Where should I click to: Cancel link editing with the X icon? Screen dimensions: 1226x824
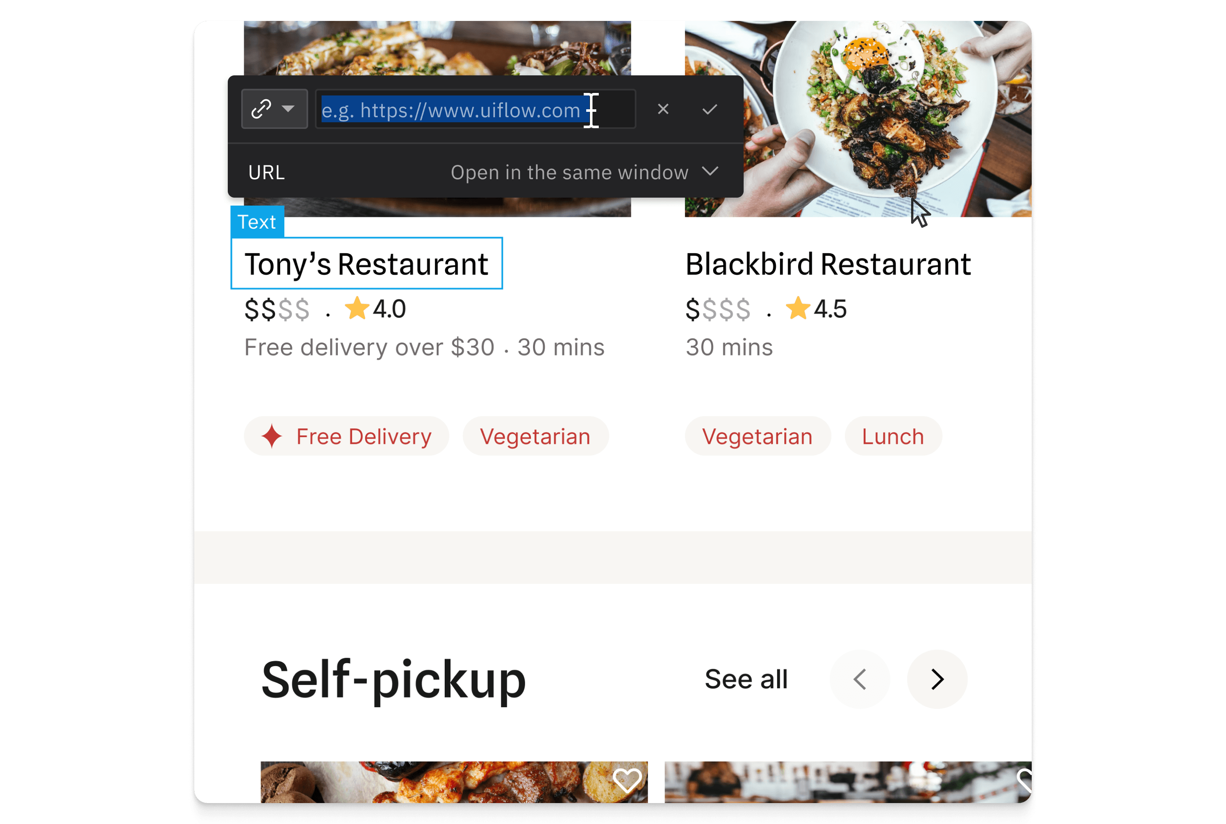(x=663, y=109)
